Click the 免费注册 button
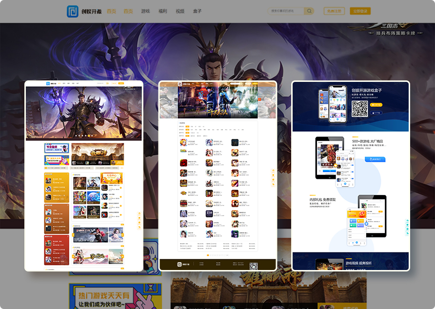 tap(334, 11)
